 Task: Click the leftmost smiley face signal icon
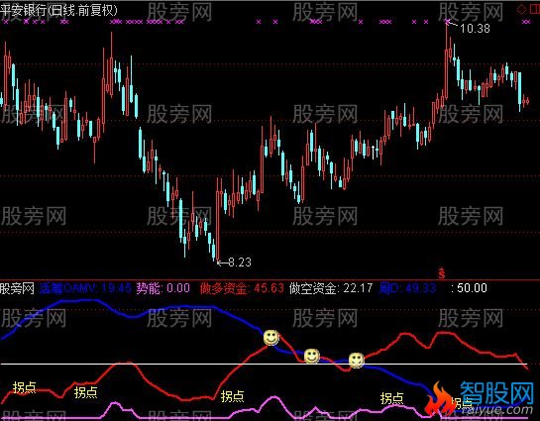tap(271, 338)
